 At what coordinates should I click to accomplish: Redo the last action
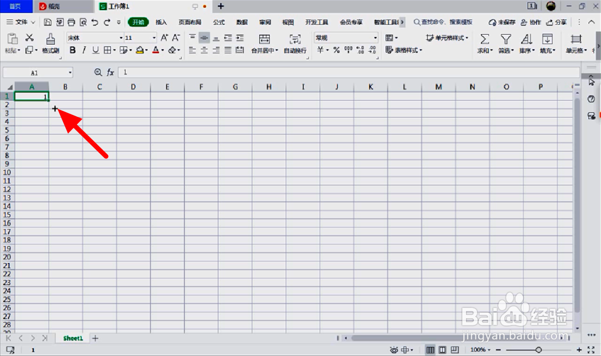[x=107, y=22]
